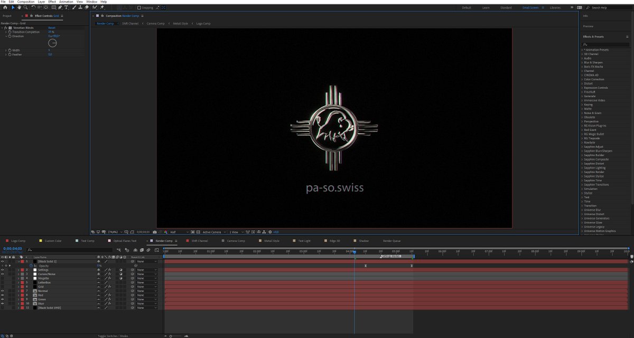Enable motion blur icon in timeline
The width and height of the screenshot is (634, 338).
tap(148, 250)
